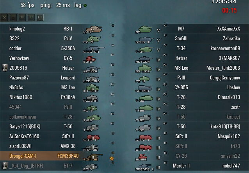Click the red SU-5 artillery icon
The image size is (249, 173).
[91, 59]
